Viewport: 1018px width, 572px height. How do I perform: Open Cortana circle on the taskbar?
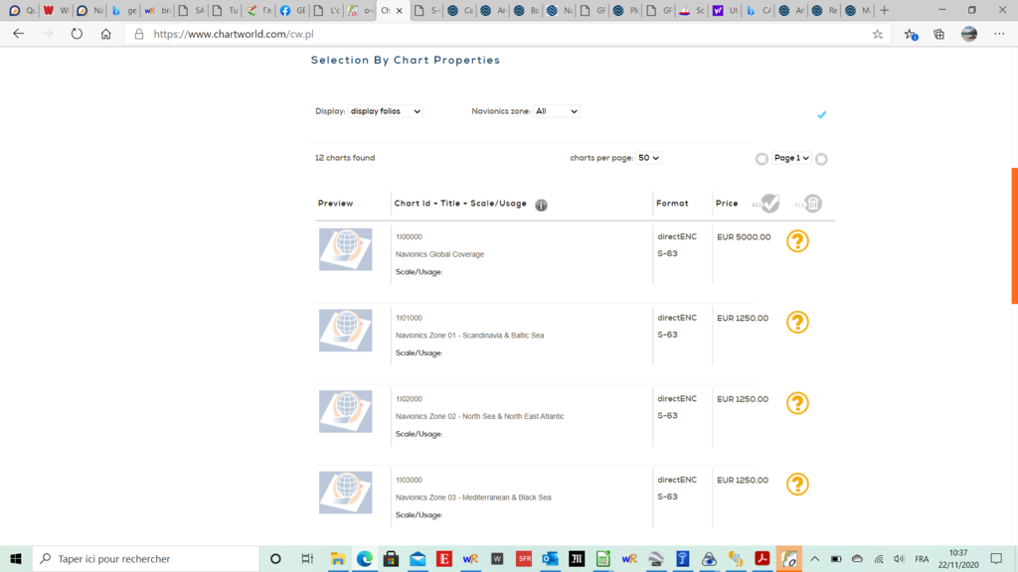pos(275,558)
